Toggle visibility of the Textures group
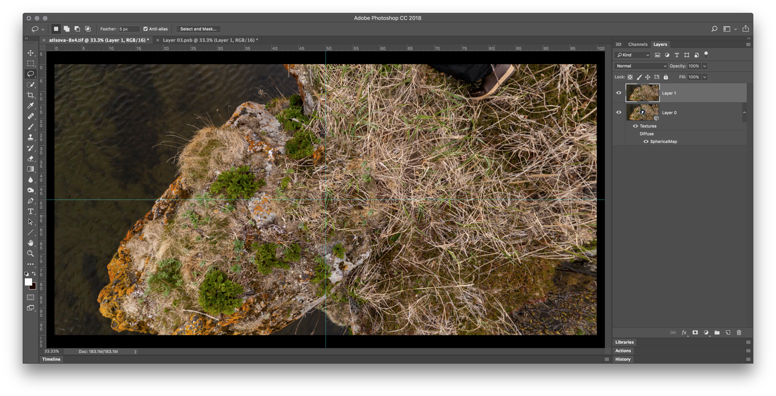Image resolution: width=776 pixels, height=396 pixels. [x=635, y=126]
